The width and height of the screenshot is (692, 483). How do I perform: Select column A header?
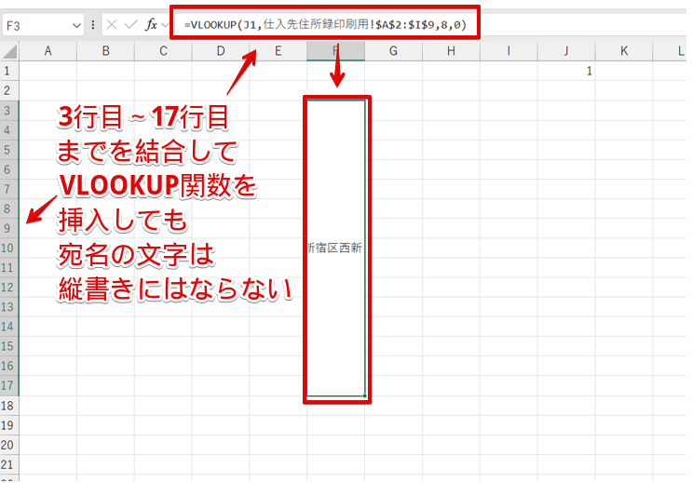(x=48, y=51)
